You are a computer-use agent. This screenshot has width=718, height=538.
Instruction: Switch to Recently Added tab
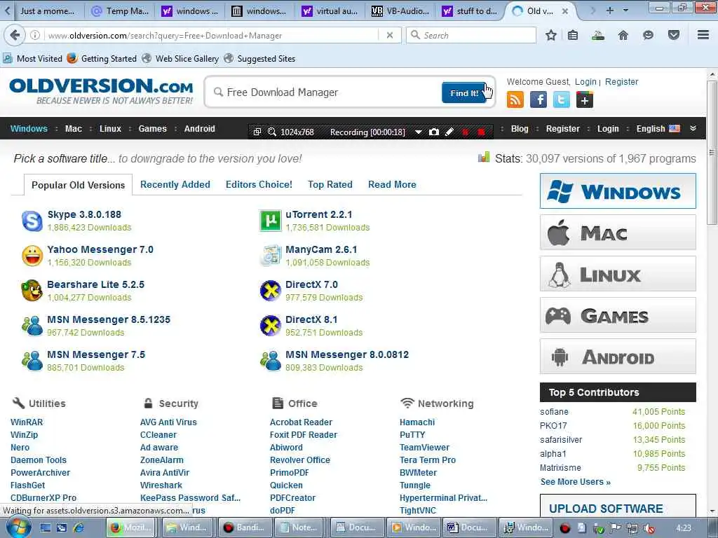[175, 184]
